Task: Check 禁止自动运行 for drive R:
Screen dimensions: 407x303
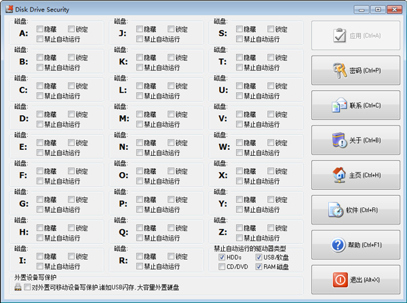Action: (x=140, y=266)
